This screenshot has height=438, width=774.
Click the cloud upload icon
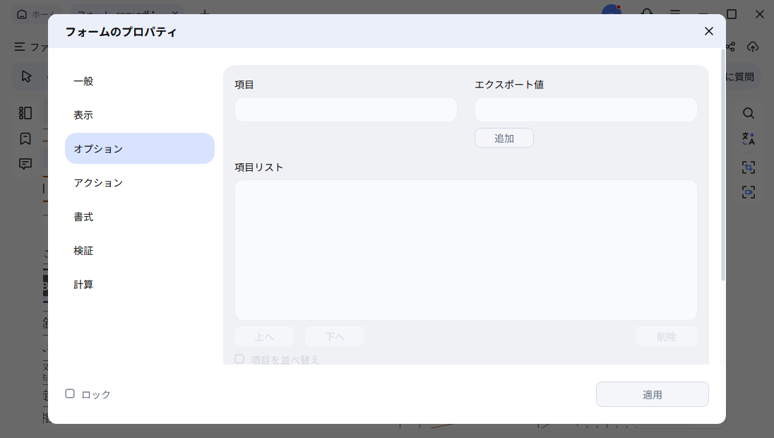click(753, 47)
